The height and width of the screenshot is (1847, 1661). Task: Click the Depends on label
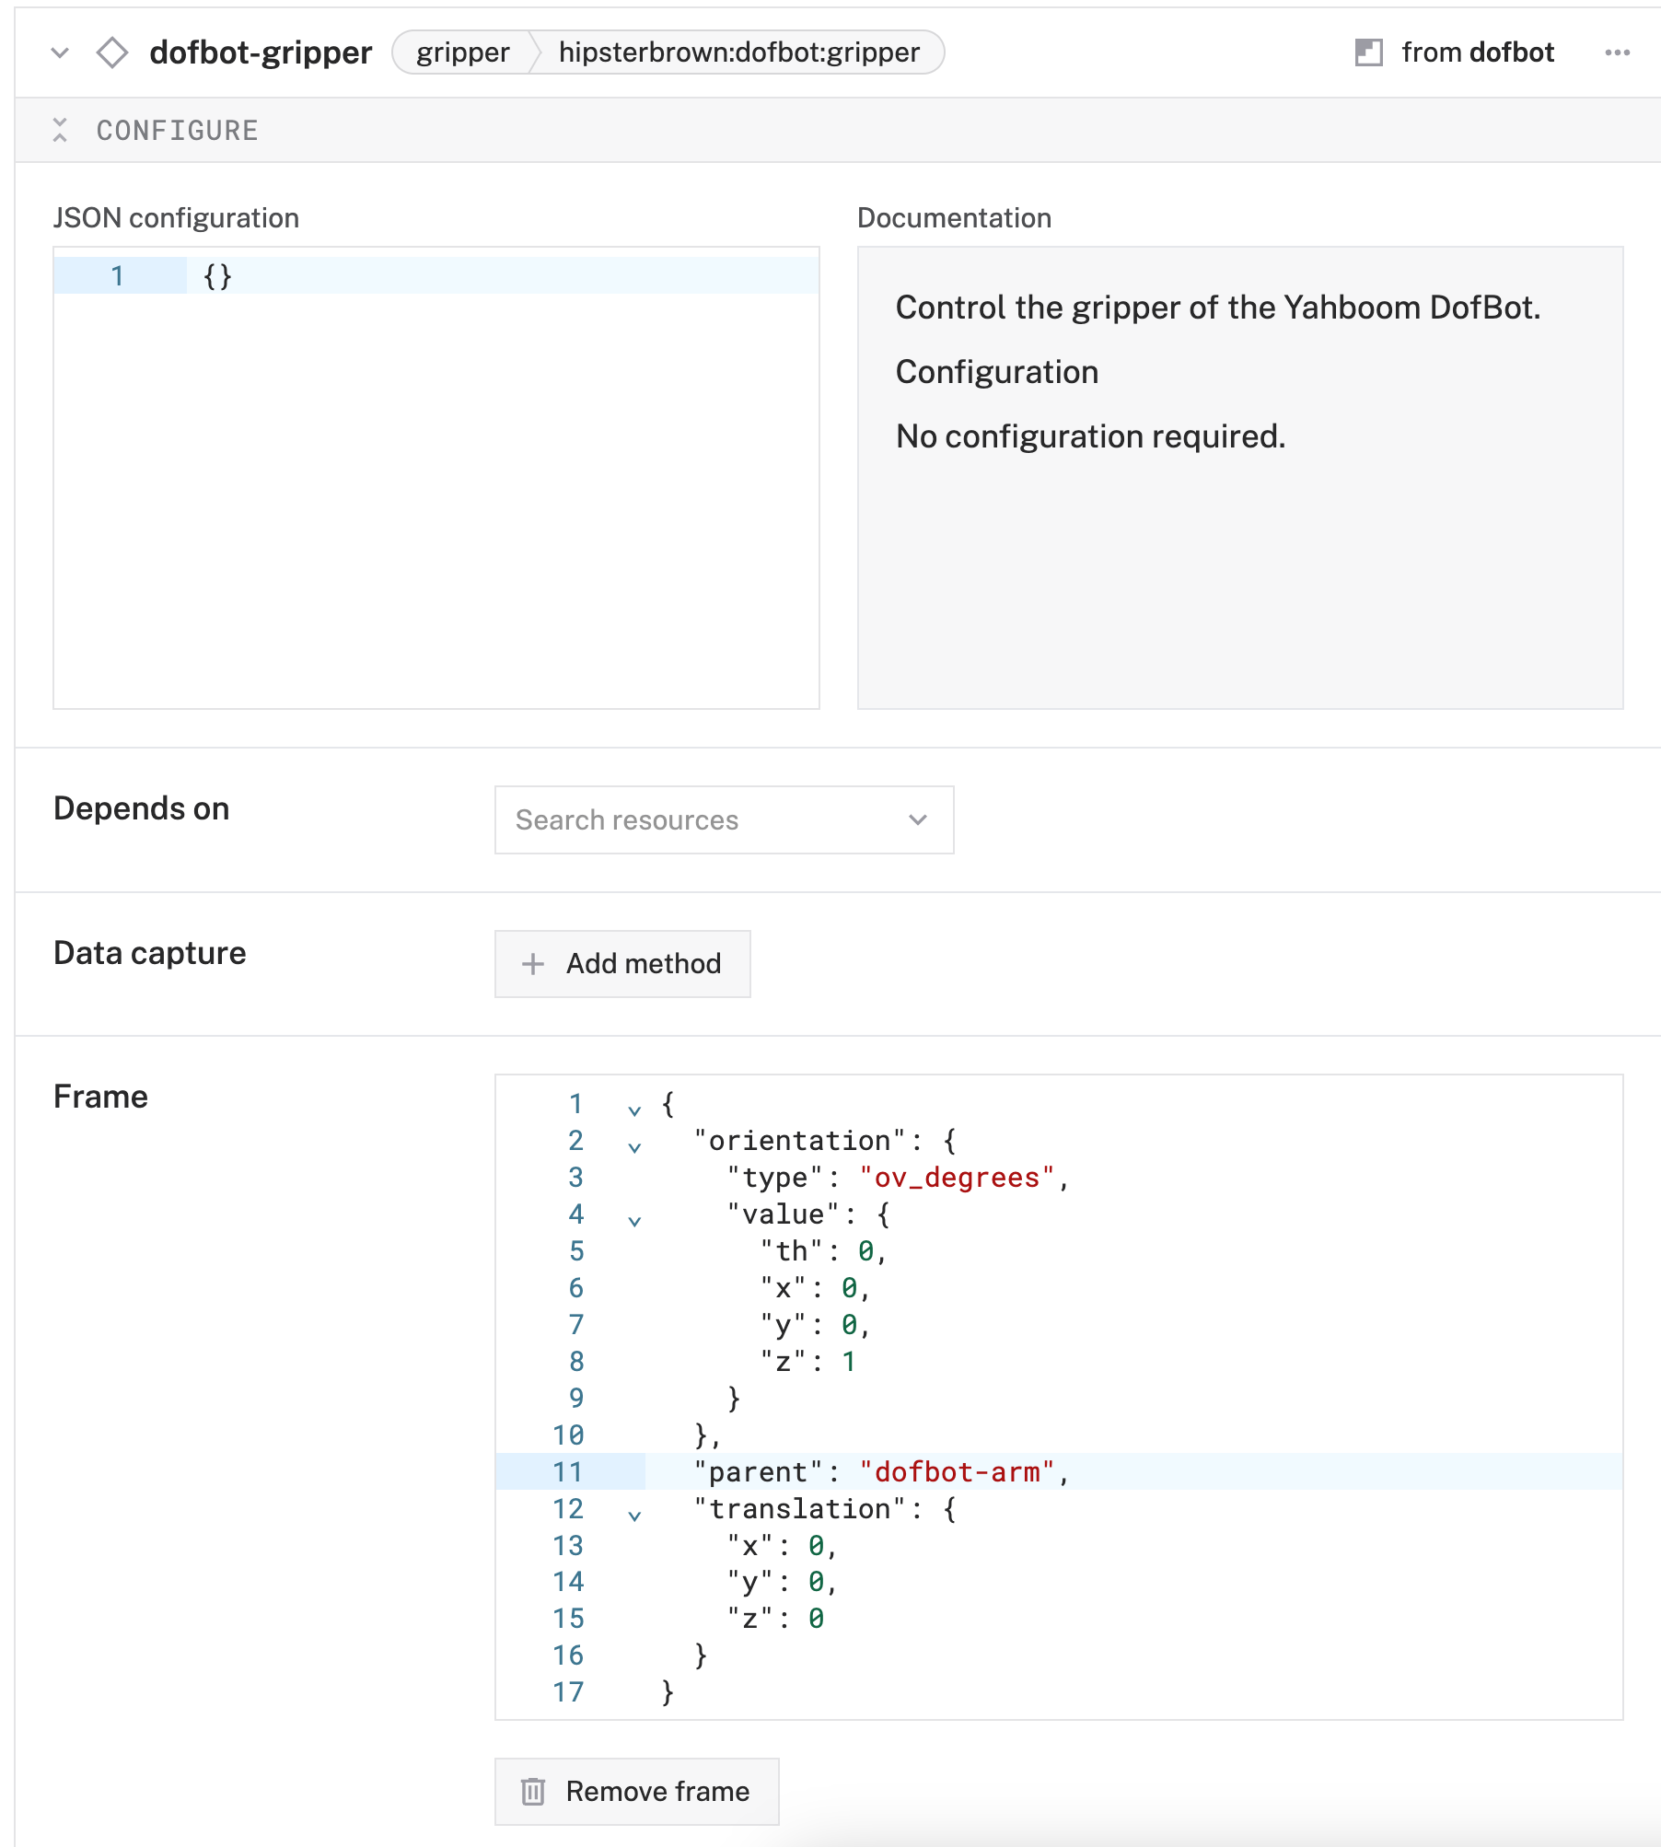point(142,808)
